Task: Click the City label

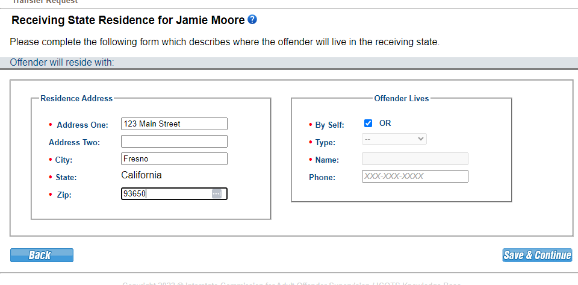Action: (64, 160)
